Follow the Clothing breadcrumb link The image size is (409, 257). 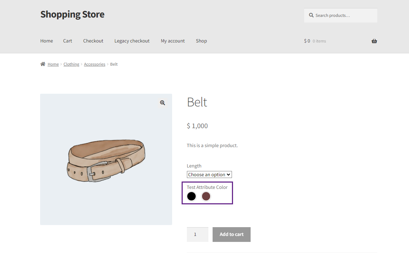(71, 64)
